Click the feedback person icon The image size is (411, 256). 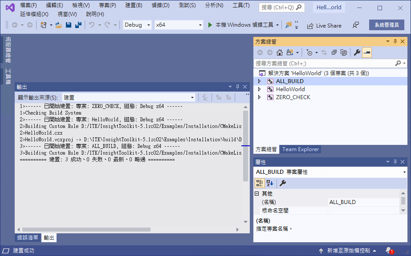click(356, 25)
